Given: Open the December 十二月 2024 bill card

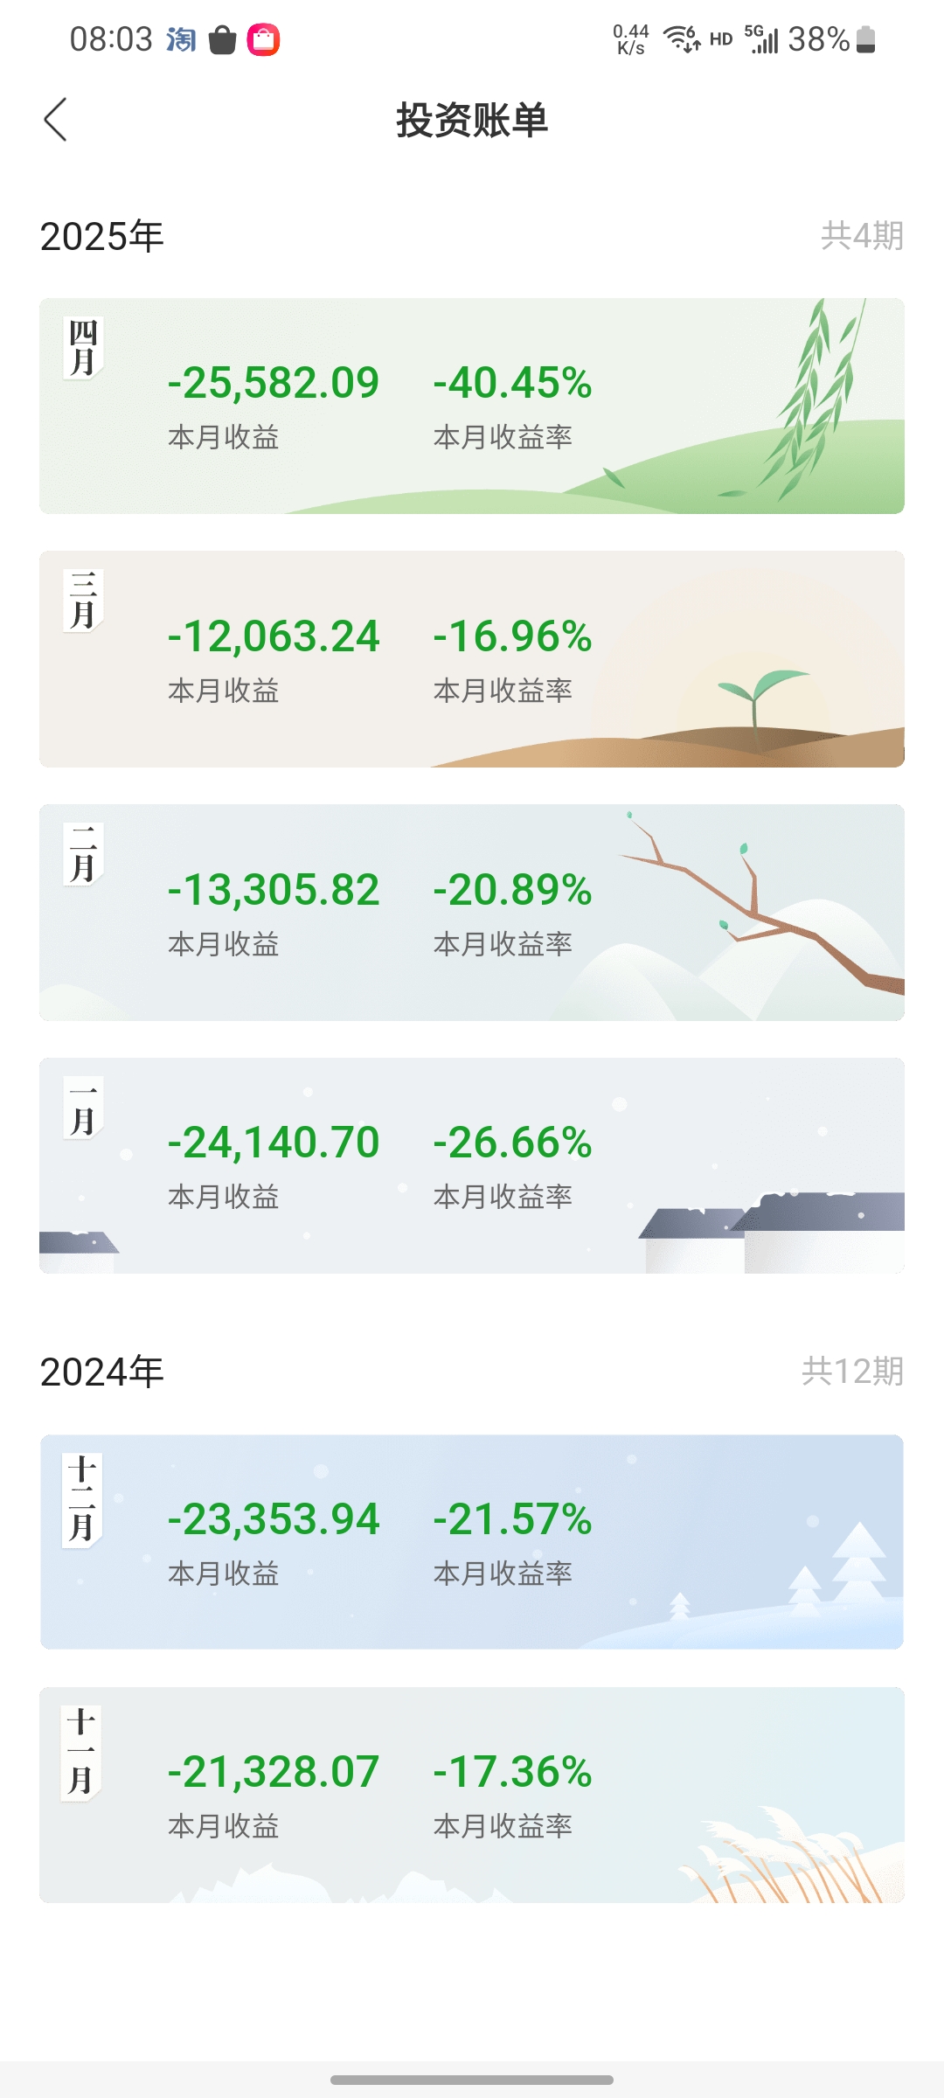Looking at the screenshot, I should [472, 1542].
